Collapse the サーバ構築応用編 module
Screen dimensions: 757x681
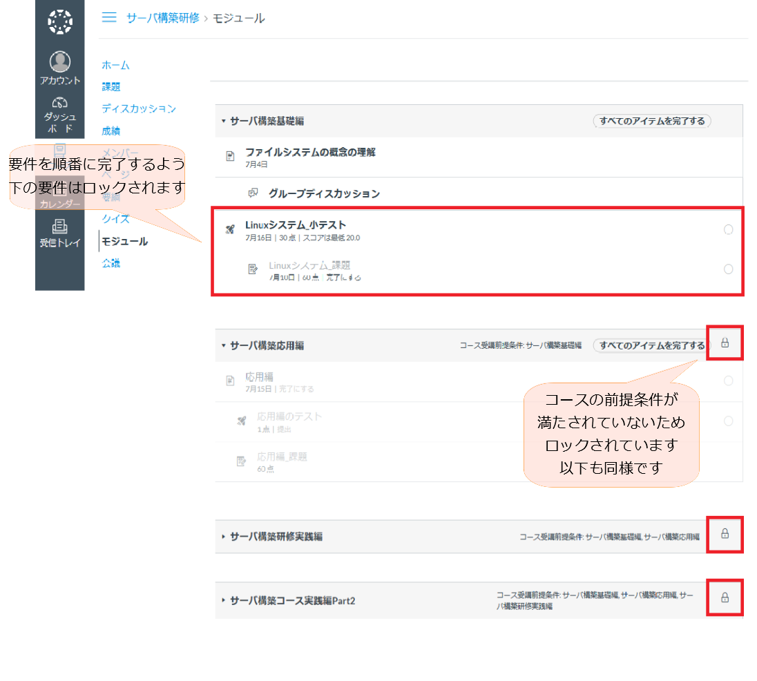tap(224, 345)
